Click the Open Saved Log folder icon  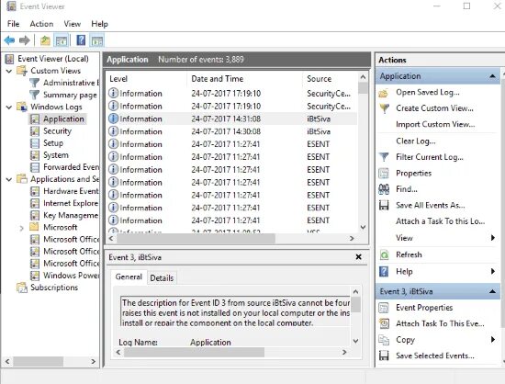point(384,93)
